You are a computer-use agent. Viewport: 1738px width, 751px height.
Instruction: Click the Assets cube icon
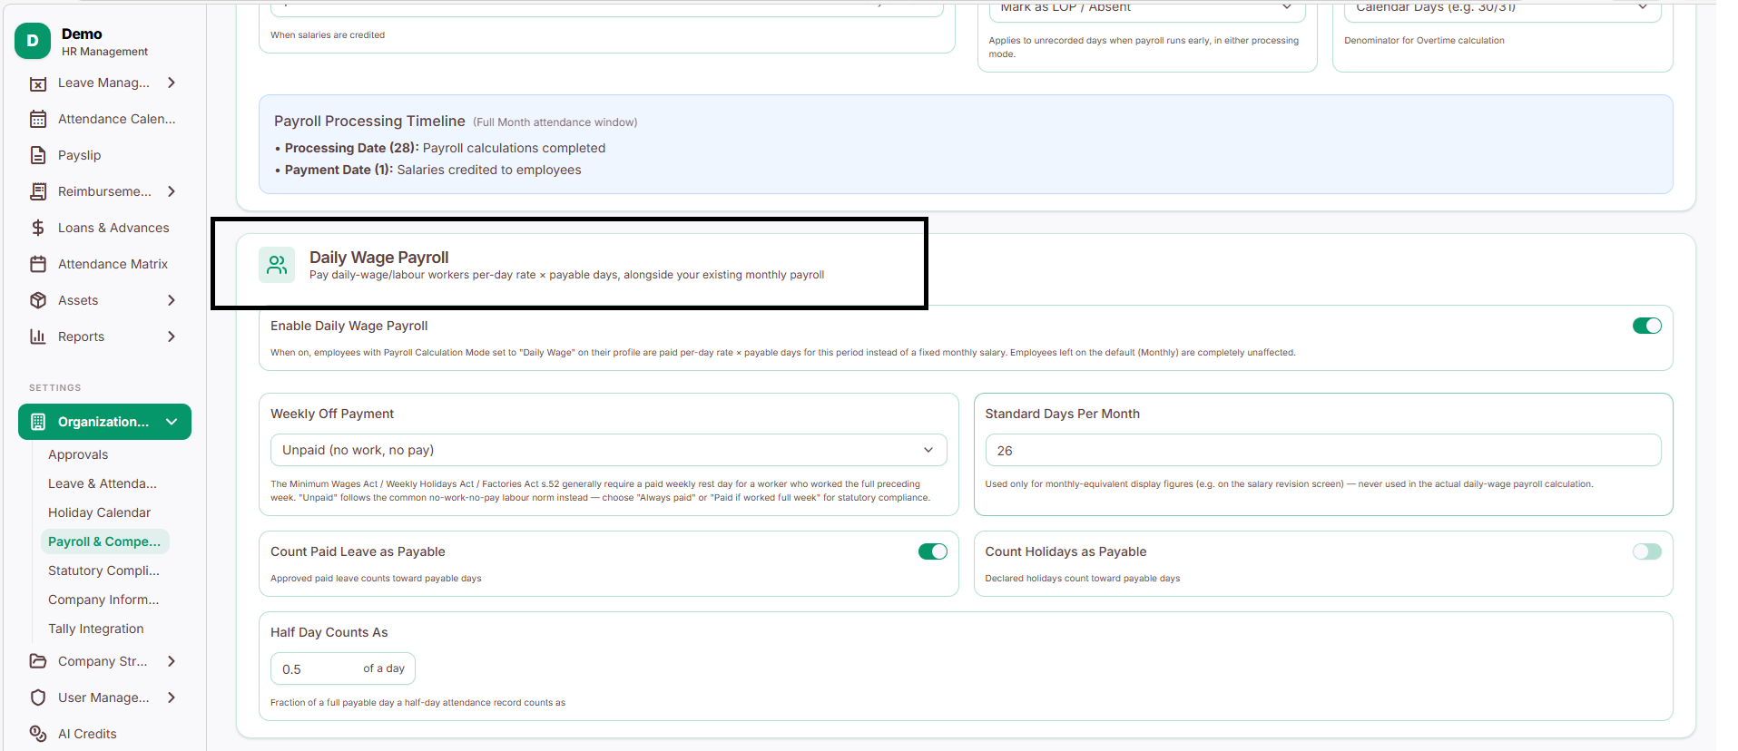coord(38,300)
